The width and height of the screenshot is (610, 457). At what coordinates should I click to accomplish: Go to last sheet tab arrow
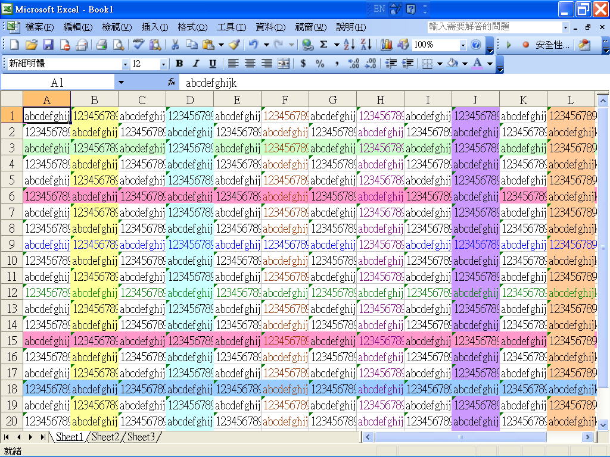click(x=43, y=437)
